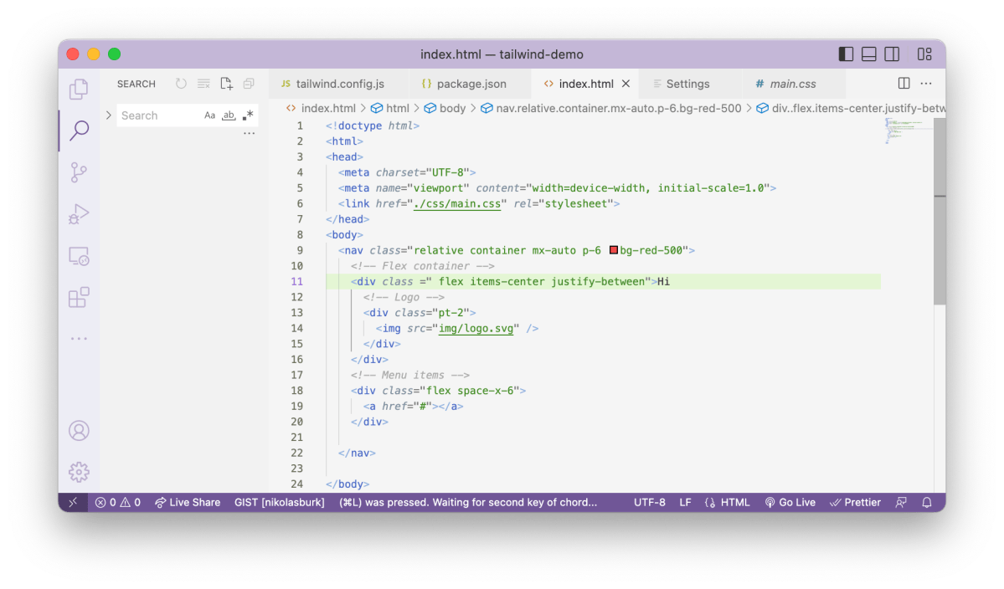Show additional activity bar views ellipsis
The width and height of the screenshot is (1004, 589).
pos(79,338)
